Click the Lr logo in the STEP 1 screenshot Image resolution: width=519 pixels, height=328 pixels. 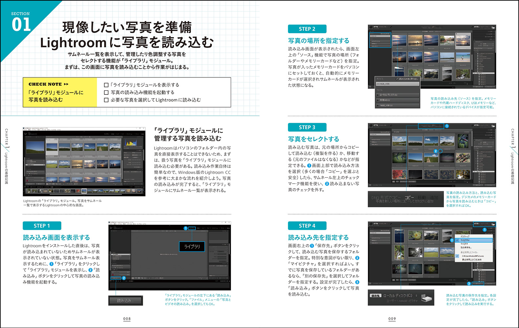pyautogui.click(x=111, y=228)
